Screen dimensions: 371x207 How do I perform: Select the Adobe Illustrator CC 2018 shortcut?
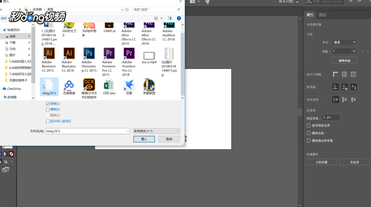pyautogui.click(x=69, y=60)
